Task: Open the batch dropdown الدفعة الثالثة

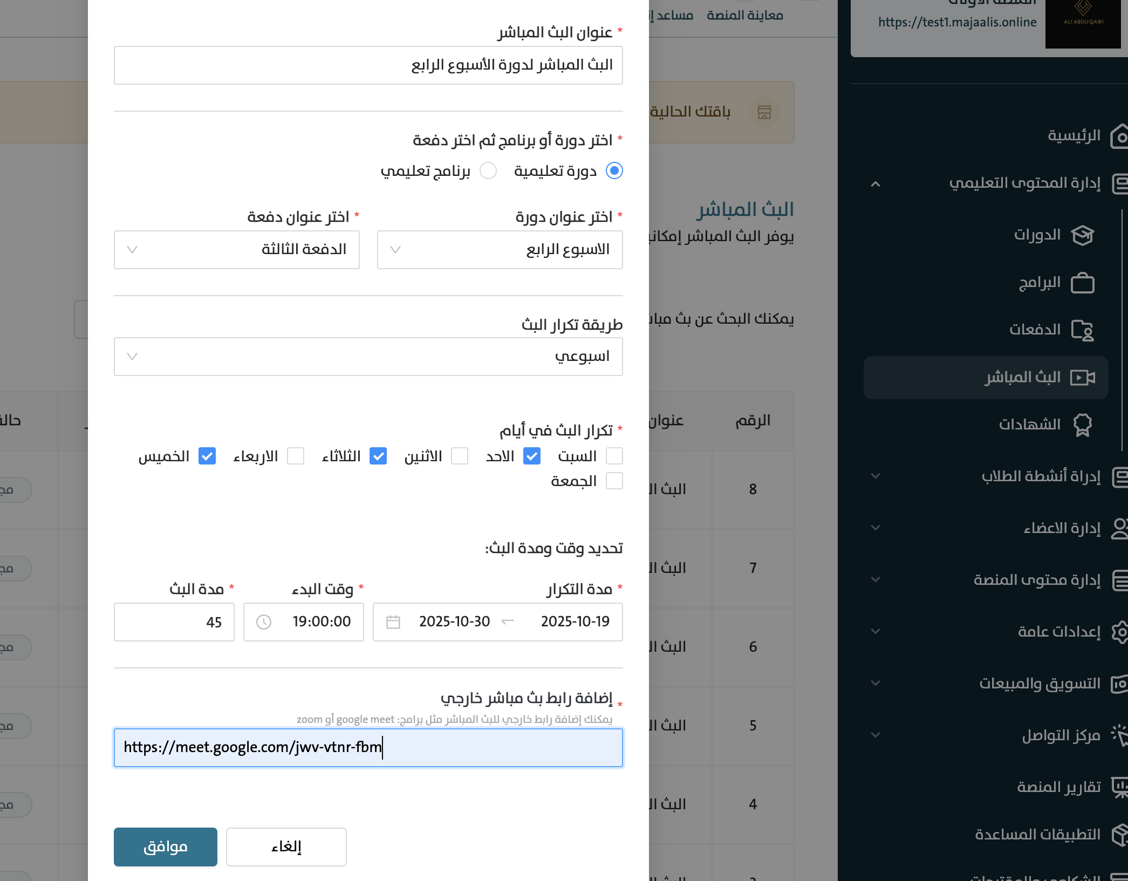Action: 236,250
